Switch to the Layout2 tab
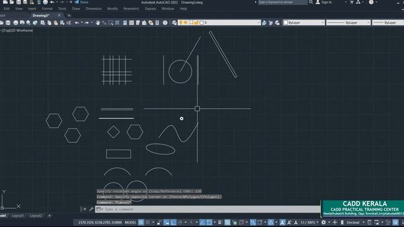 [x=36, y=216]
